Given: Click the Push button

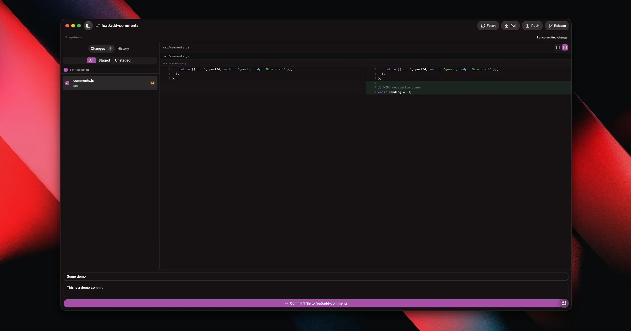Looking at the screenshot, I should (532, 26).
